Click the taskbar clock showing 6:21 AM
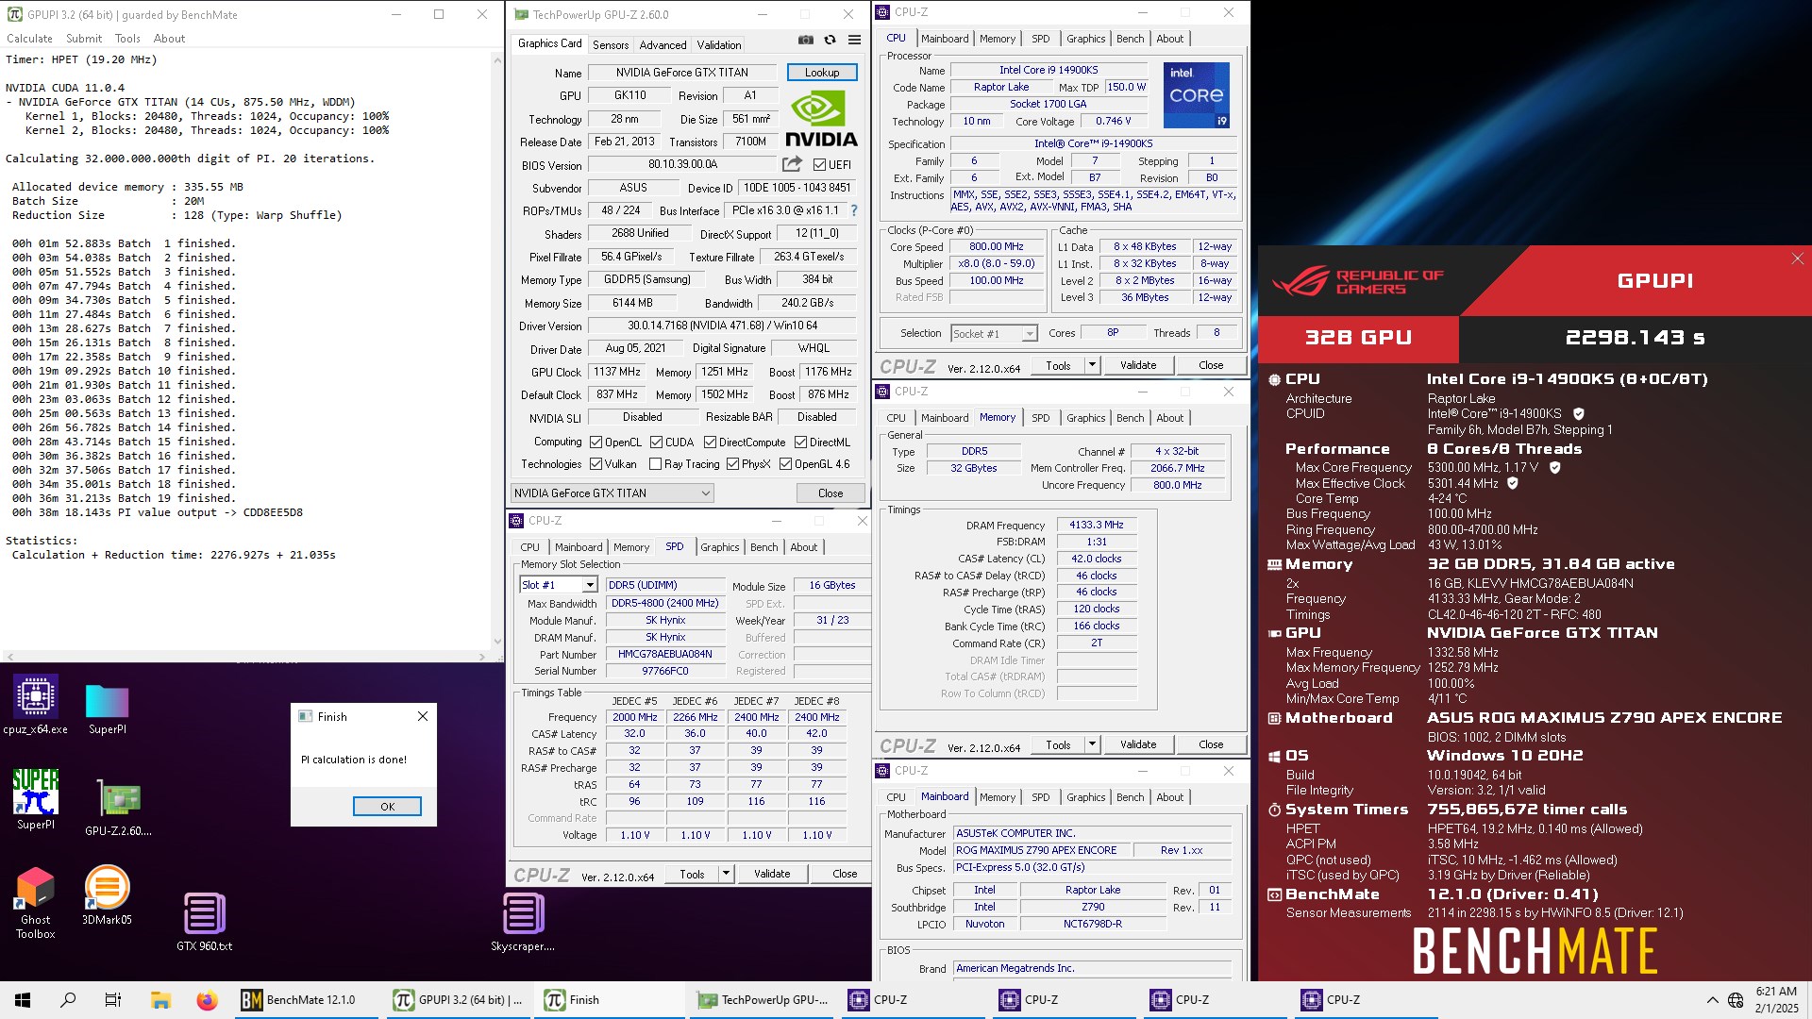1812x1019 pixels. (1776, 1000)
